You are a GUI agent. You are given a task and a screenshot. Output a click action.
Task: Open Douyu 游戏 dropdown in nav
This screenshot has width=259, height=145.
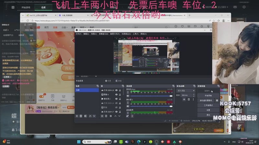coord(83,27)
